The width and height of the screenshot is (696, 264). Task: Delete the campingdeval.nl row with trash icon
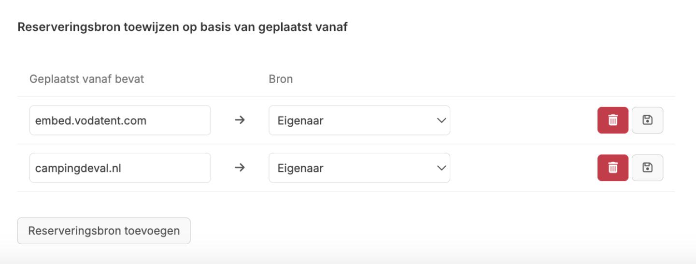[612, 168]
